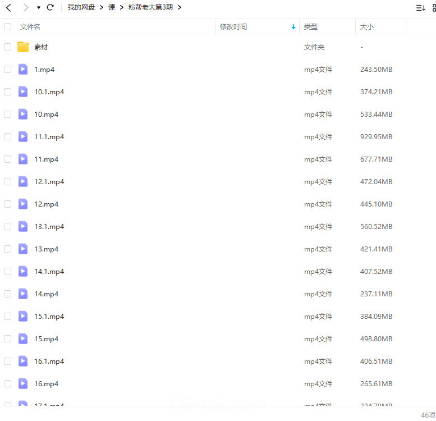Screen dimensions: 436x421
Task: Go to 我的网盘 in breadcrumb
Action: pos(81,8)
